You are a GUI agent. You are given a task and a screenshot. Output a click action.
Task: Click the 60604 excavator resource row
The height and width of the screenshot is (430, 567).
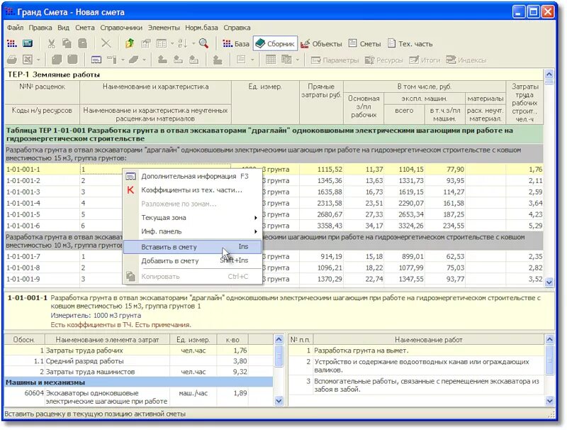pyautogui.click(x=139, y=397)
